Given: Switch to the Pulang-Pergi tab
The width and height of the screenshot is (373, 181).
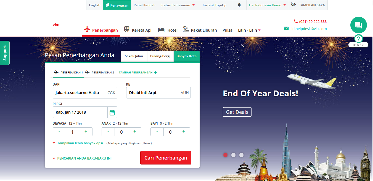Looking at the screenshot, I should [x=160, y=56].
